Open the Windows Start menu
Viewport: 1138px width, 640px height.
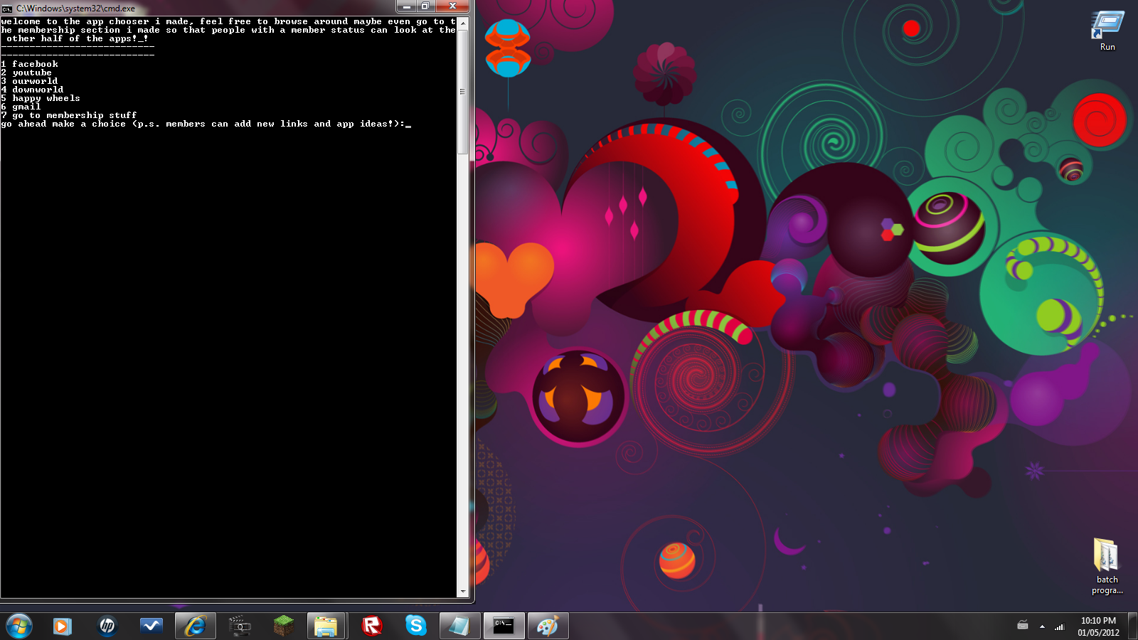[19, 626]
